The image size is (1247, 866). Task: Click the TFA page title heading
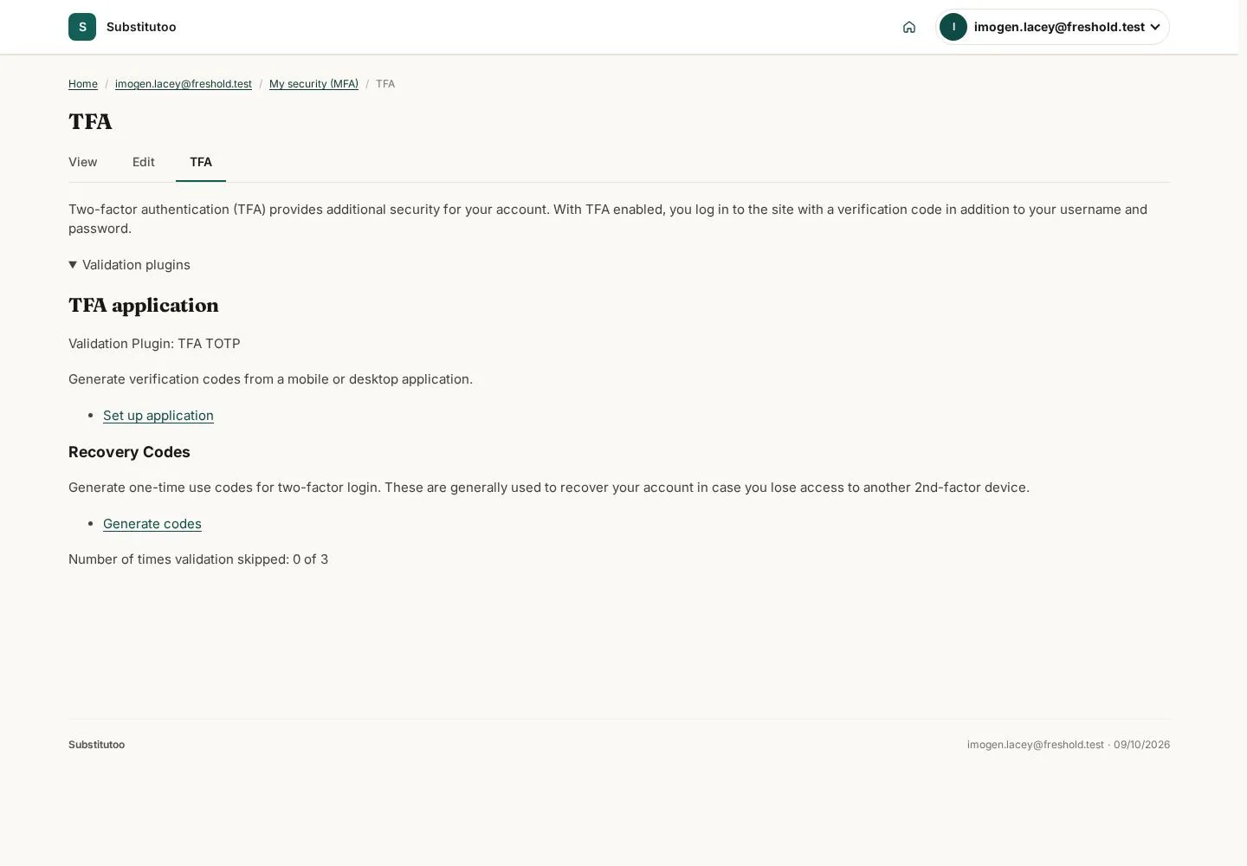[90, 122]
